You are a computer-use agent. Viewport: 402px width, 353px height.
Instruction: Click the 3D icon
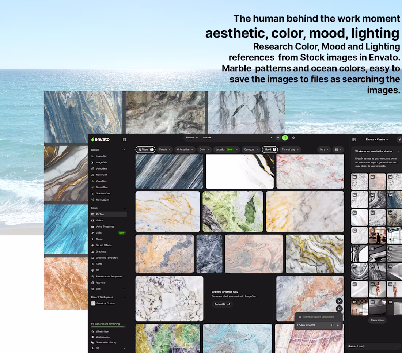[x=92, y=270]
